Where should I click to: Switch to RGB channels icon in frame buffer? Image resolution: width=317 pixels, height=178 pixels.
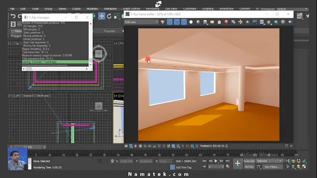point(162,22)
